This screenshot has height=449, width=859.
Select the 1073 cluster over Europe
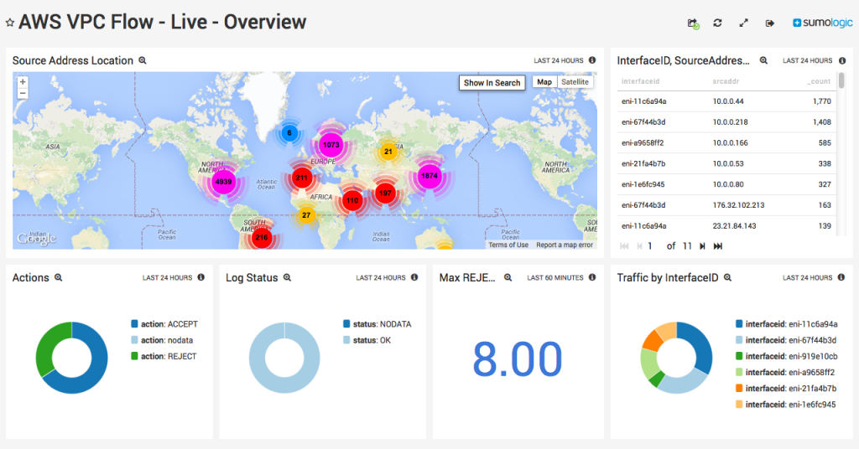tap(331, 145)
